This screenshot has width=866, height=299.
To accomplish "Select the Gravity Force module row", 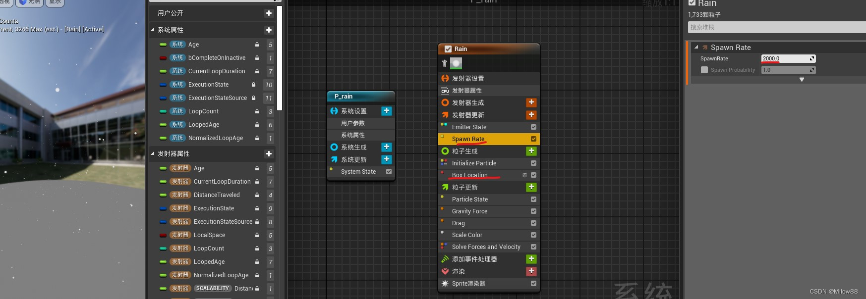I will [489, 211].
